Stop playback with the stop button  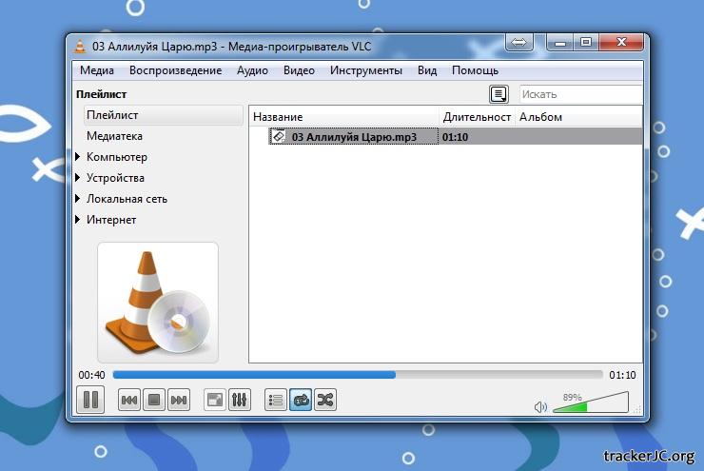click(153, 401)
